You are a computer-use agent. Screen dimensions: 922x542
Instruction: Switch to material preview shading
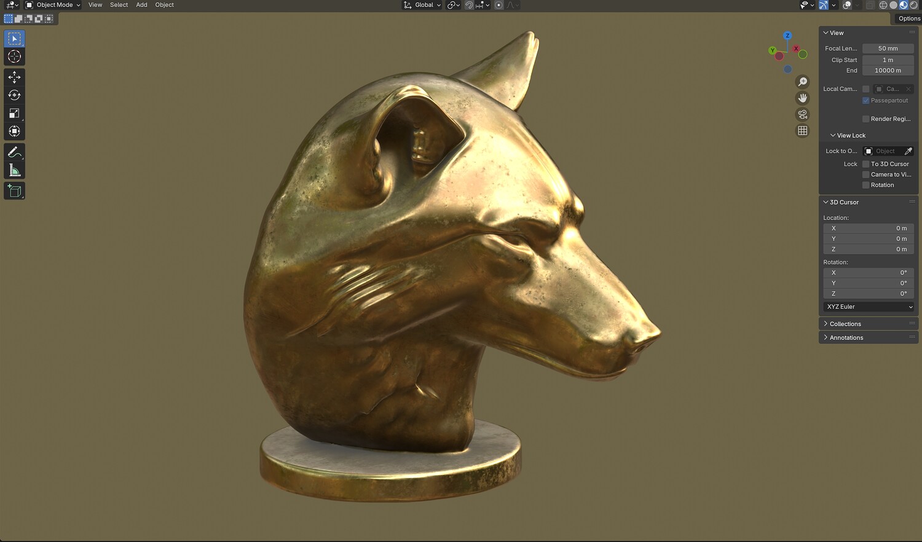[904, 5]
